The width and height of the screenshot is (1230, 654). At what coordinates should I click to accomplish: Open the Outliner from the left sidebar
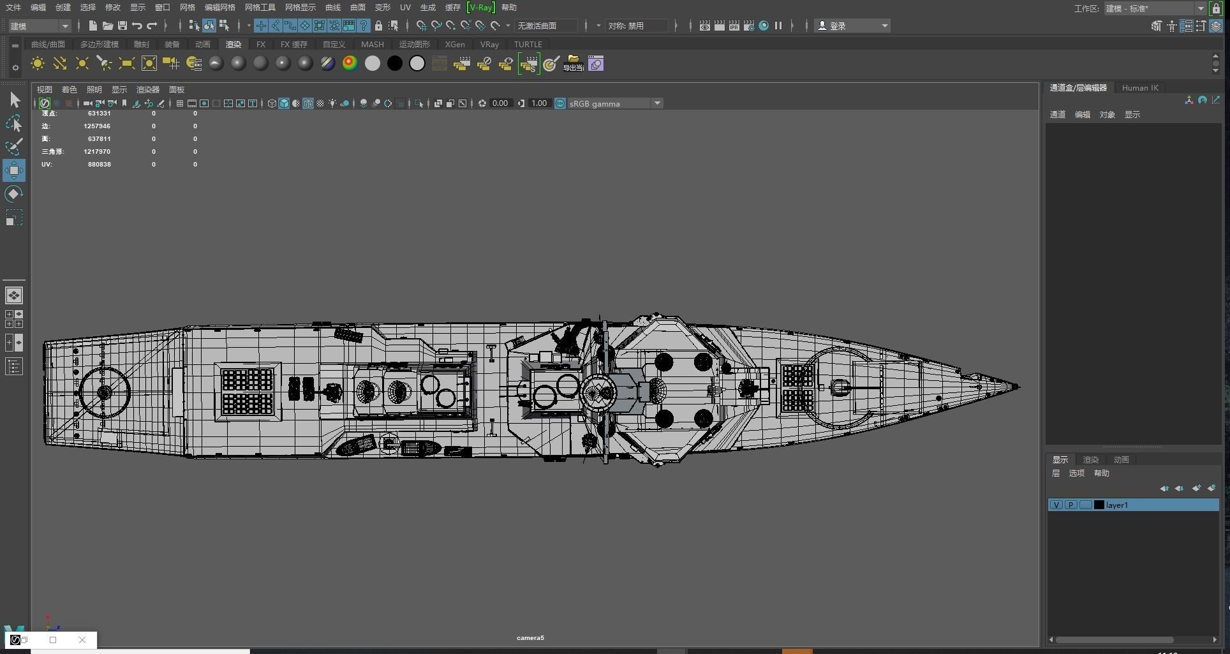14,366
